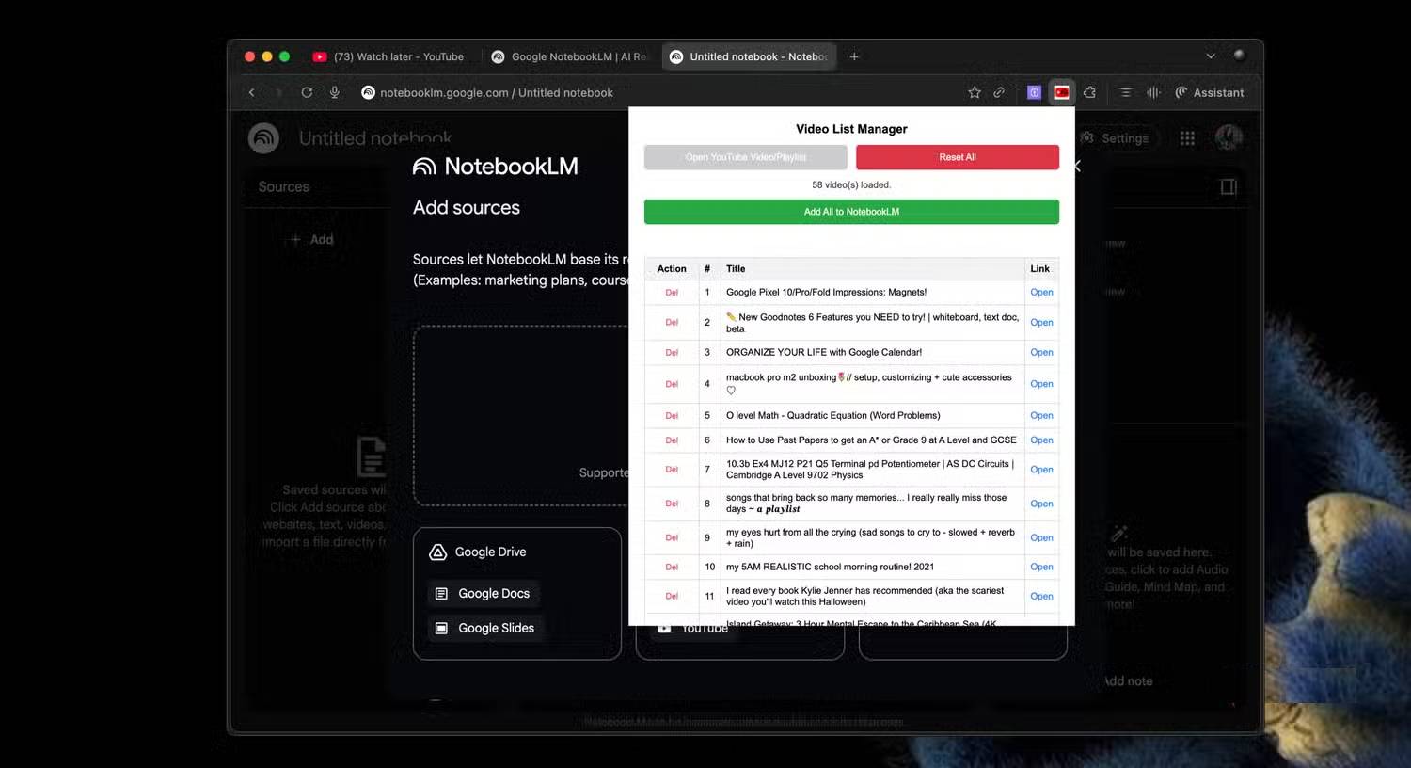Select title 'ORGANIZE YOUR LIFE with Google Calendar!'

tap(824, 353)
